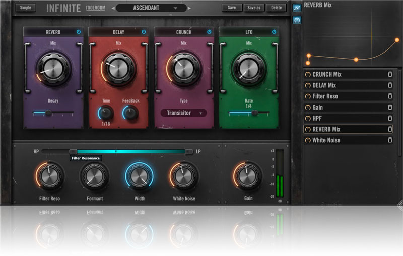The height and width of the screenshot is (256, 403).
Task: Select CRUNCH Mix in automation list
Action: click(x=348, y=74)
